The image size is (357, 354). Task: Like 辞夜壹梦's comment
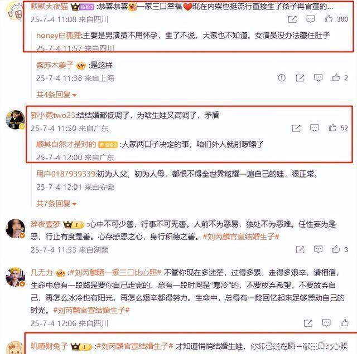336,249
